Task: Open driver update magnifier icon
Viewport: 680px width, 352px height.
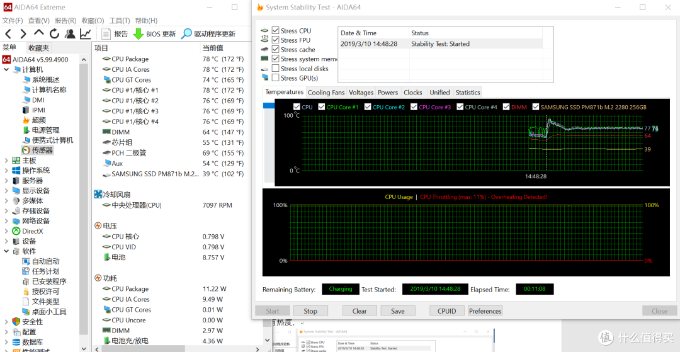Action: [187, 34]
